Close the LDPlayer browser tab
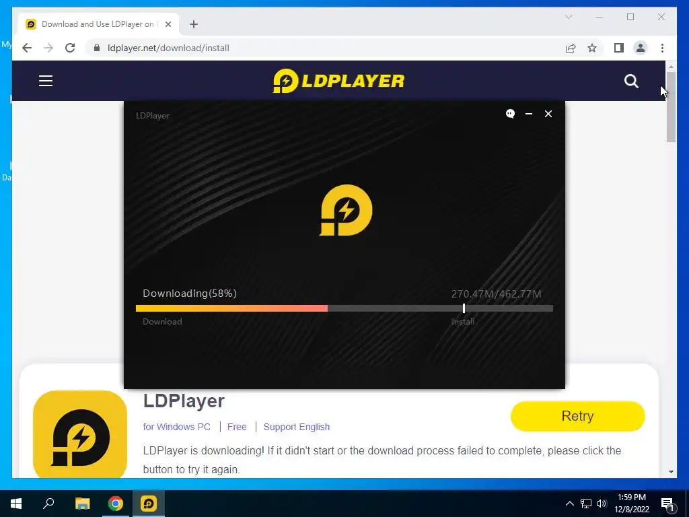The width and height of the screenshot is (689, 517). 168,24
